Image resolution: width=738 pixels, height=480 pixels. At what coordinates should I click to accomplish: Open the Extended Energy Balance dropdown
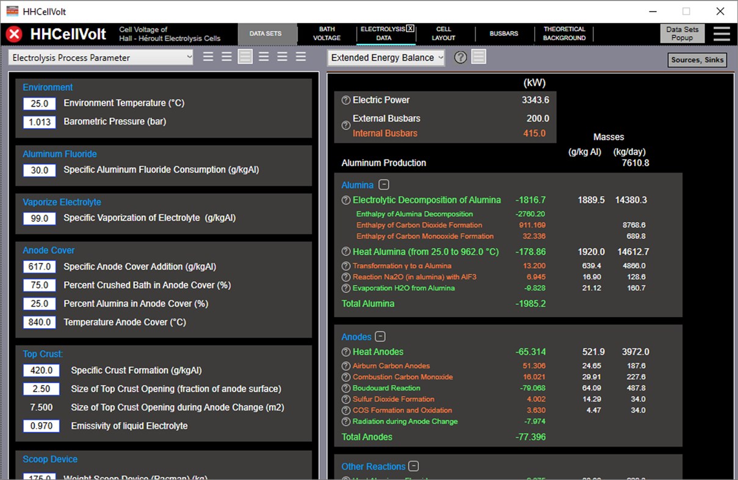[x=386, y=57]
